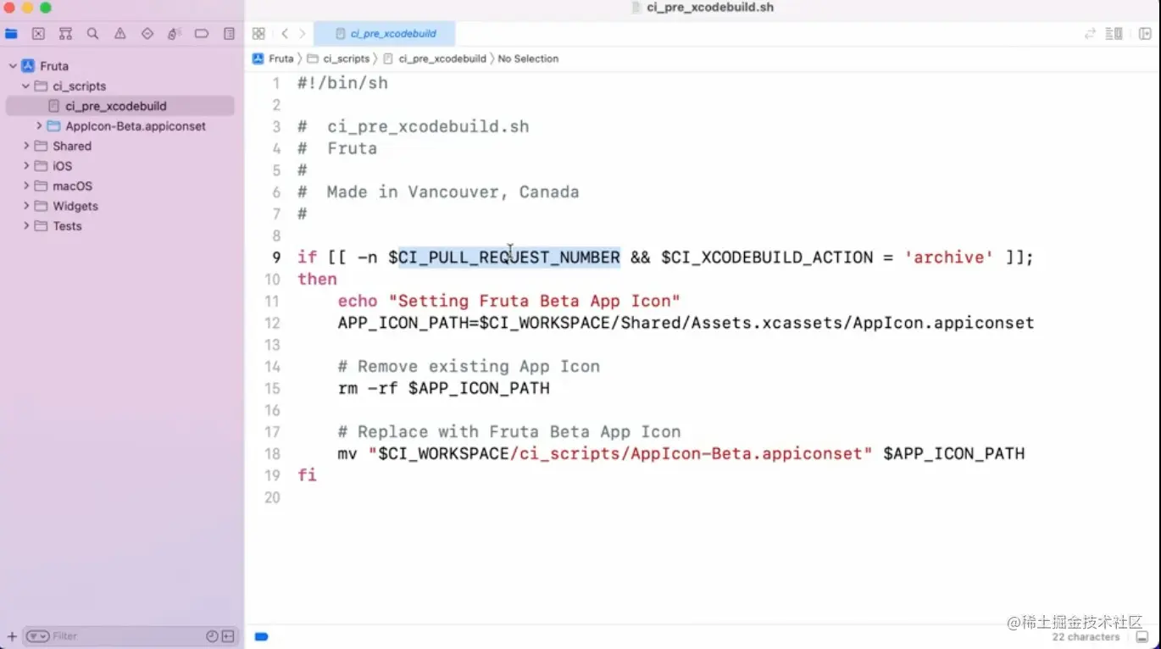Click the '# Remove existing App Icon' comment

coord(469,366)
